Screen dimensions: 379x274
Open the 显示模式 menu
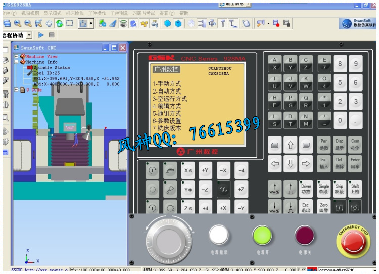53,13
